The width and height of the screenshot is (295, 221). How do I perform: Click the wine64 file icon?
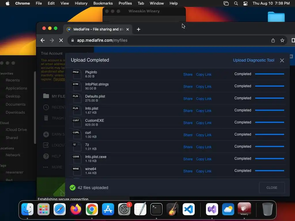coord(77,171)
